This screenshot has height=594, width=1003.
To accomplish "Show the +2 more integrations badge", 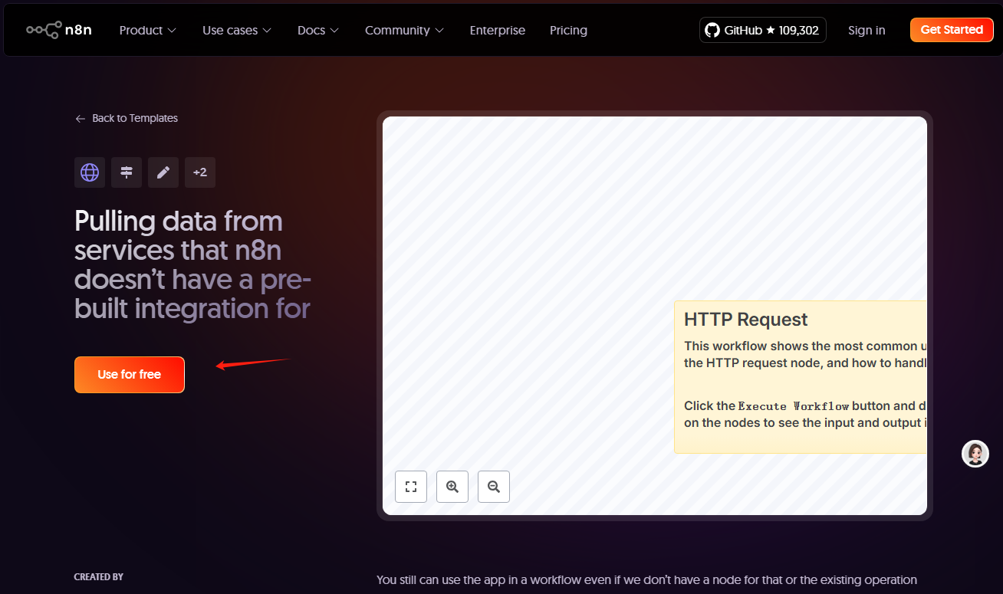I will click(200, 172).
